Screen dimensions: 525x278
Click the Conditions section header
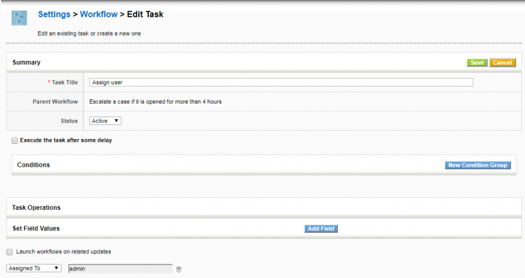(x=34, y=165)
